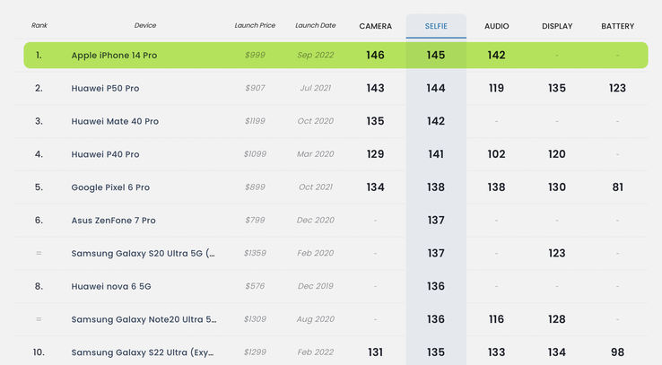Click iPhone 14 Pro selfie score 145
The image size is (662, 365).
coord(436,56)
